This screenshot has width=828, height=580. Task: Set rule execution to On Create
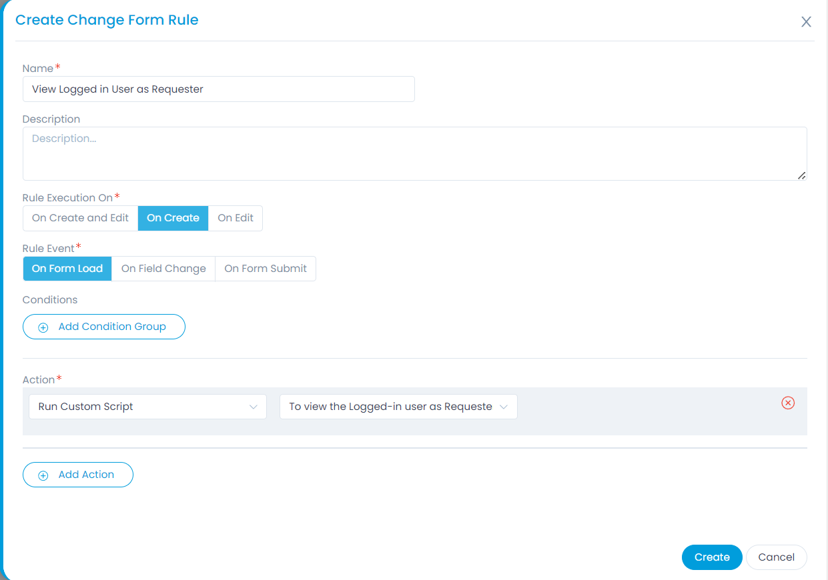tap(173, 218)
